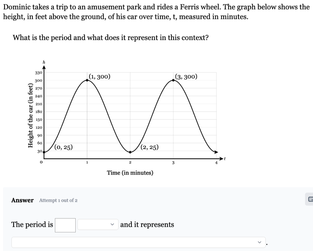Click the curve's arrowhead near t = 4
The height and width of the screenshot is (251, 313).
point(216,152)
